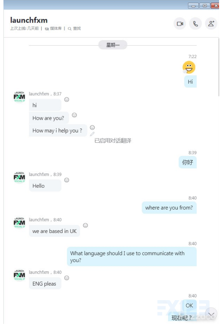221x327 pixels.
Task: Open the media gallery (媒体库) link
Action: 54,28
